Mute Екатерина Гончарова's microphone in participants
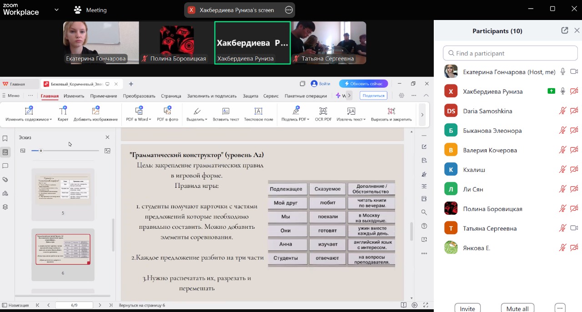582x312 pixels. (563, 72)
